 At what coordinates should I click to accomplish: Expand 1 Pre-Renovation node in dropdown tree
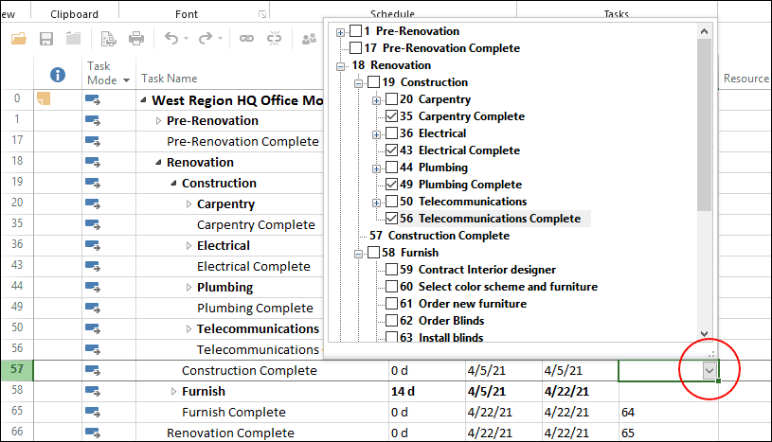coord(340,32)
